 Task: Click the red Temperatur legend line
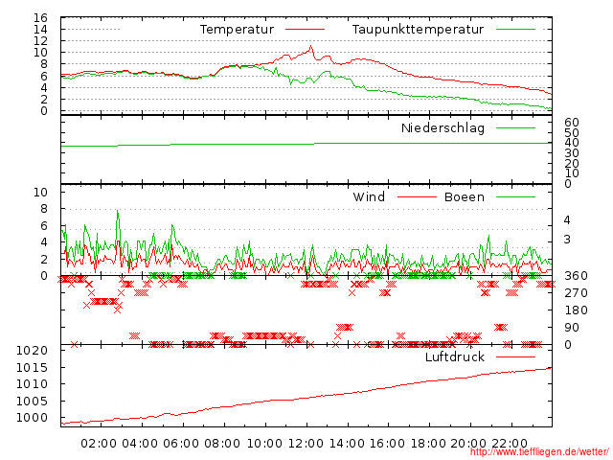click(305, 30)
